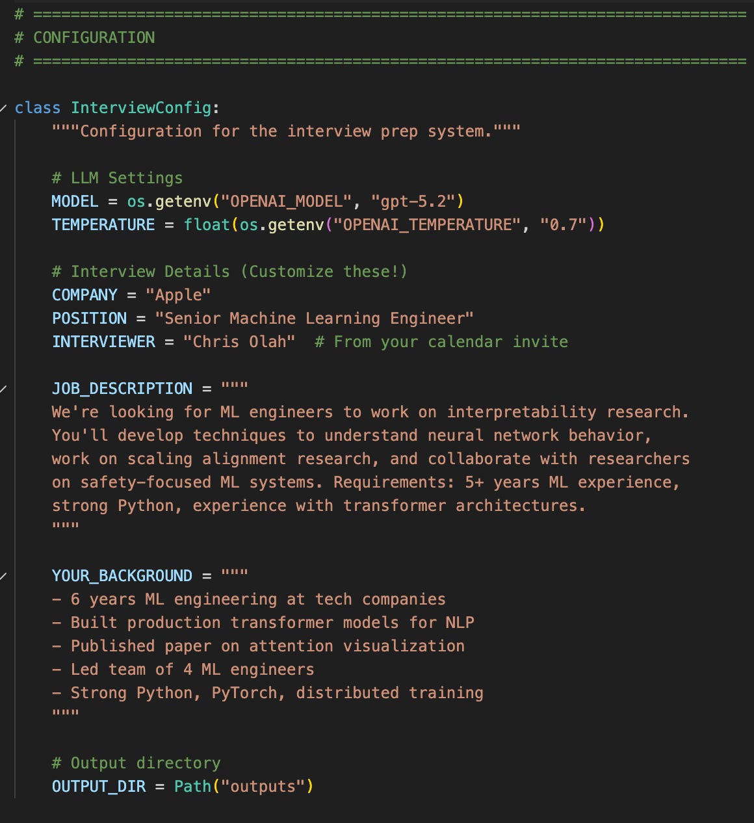The image size is (754, 823).
Task: Click the Path constructor call
Action: (x=193, y=787)
